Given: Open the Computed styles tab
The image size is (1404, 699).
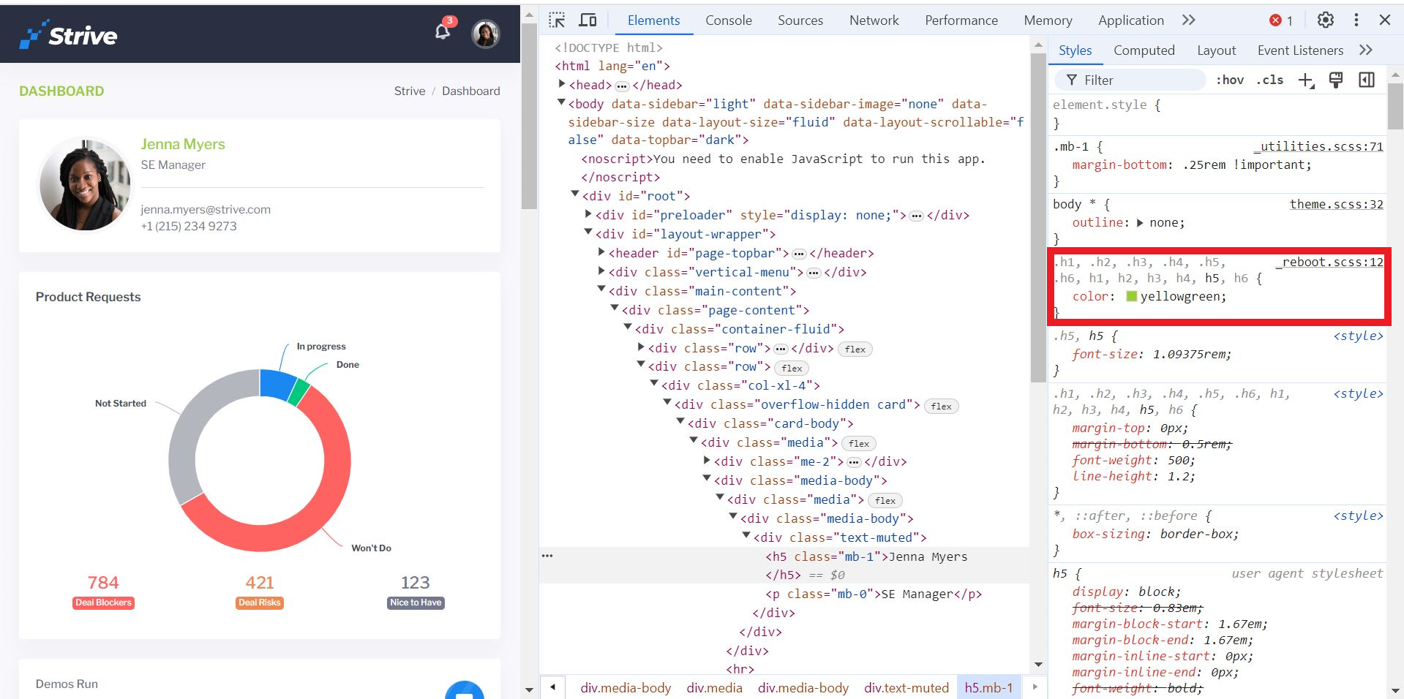Looking at the screenshot, I should click(1144, 50).
